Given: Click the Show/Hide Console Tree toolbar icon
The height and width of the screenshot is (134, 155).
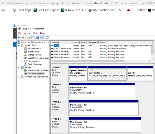Looking at the screenshot, I should coord(32,37).
